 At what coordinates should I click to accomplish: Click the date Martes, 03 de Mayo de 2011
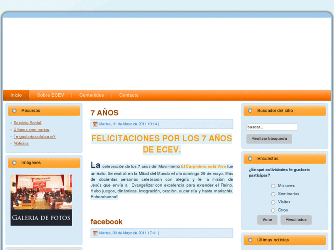tap(128, 233)
